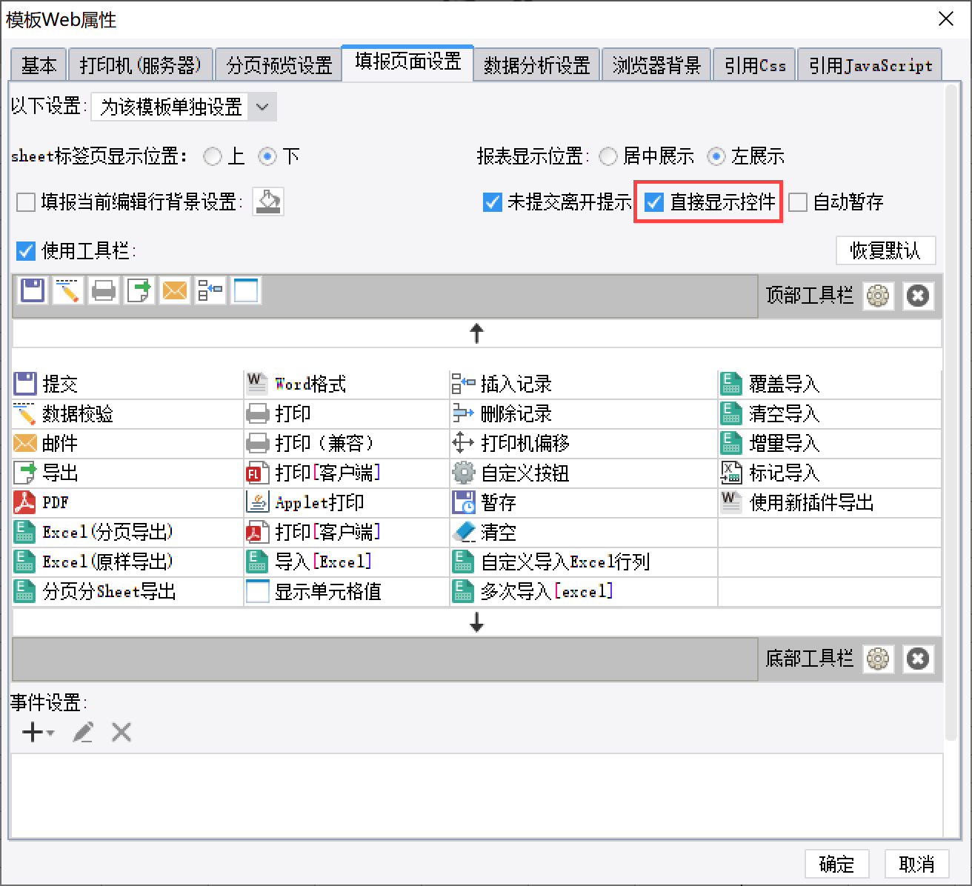Select the Excel(分页导出) item
The image size is (972, 886).
128,532
